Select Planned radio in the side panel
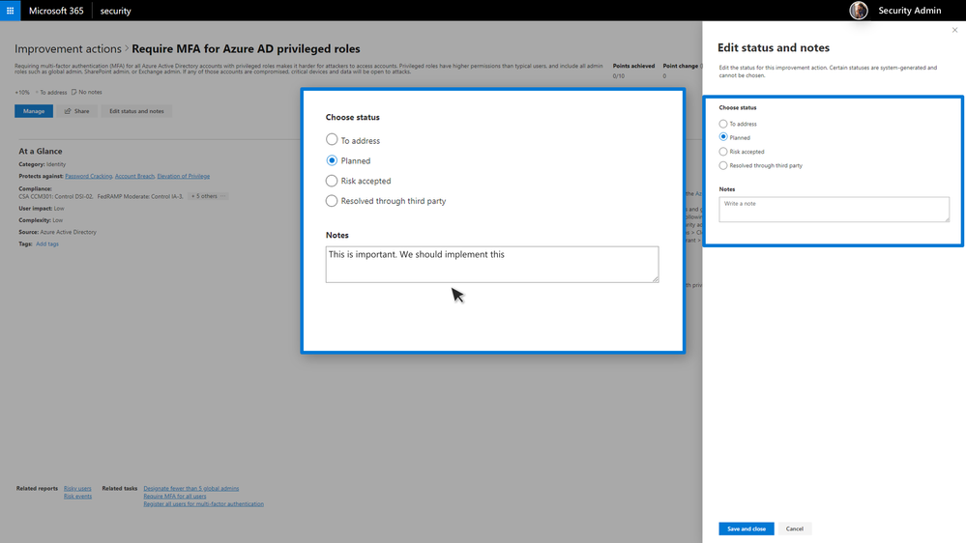This screenshot has width=966, height=543. point(723,137)
